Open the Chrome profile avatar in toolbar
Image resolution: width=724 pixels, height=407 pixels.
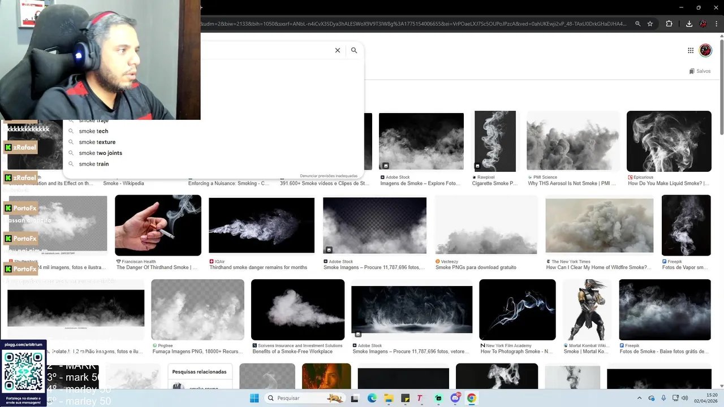click(x=703, y=24)
